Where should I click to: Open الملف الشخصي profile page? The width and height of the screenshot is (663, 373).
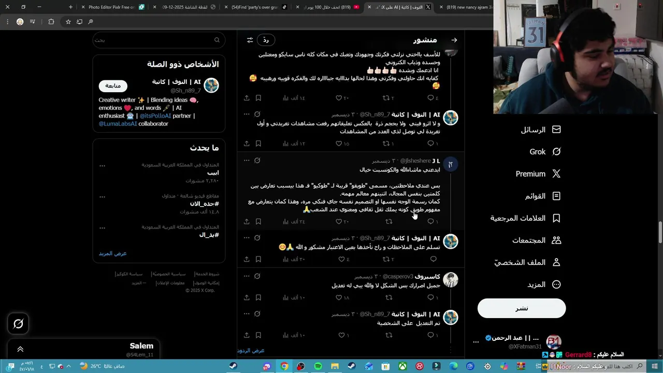point(527,262)
